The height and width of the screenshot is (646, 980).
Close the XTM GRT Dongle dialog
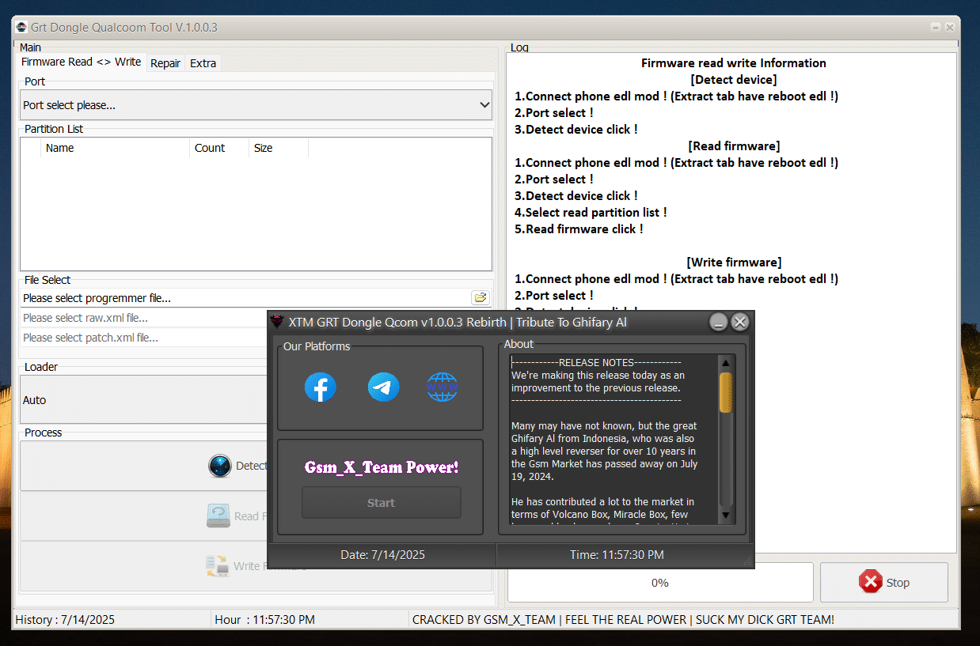[x=740, y=322]
